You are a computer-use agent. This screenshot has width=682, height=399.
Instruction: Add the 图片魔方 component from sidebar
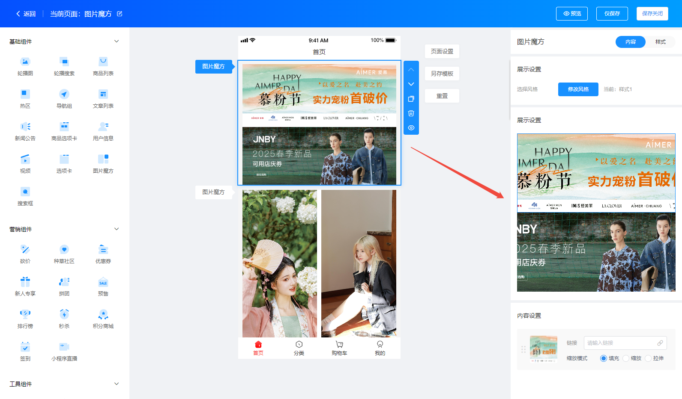coord(103,164)
